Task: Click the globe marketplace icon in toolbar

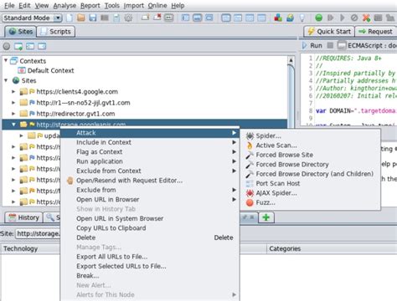Action: click(x=290, y=18)
